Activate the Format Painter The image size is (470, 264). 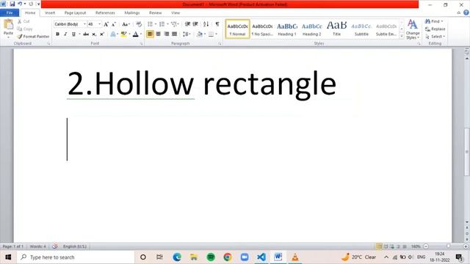pos(33,37)
